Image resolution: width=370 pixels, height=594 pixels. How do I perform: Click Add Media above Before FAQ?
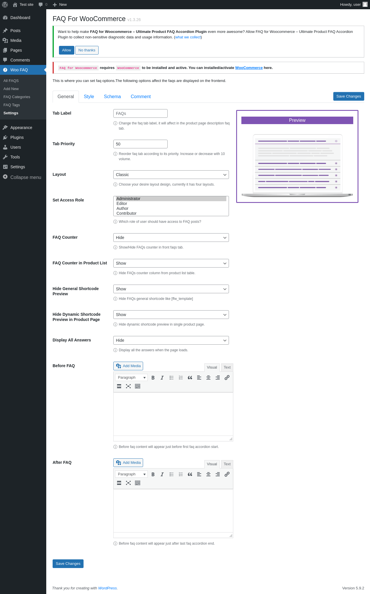click(x=128, y=366)
